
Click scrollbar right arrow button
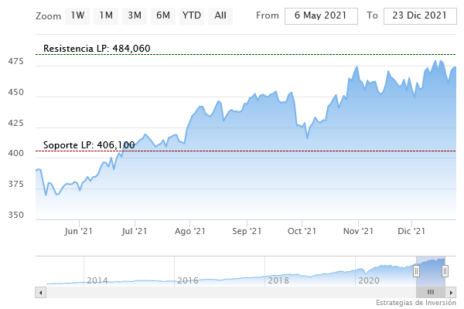click(451, 292)
